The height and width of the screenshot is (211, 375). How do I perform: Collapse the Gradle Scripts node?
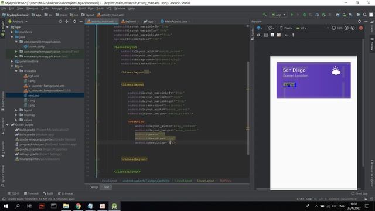pos(8,125)
